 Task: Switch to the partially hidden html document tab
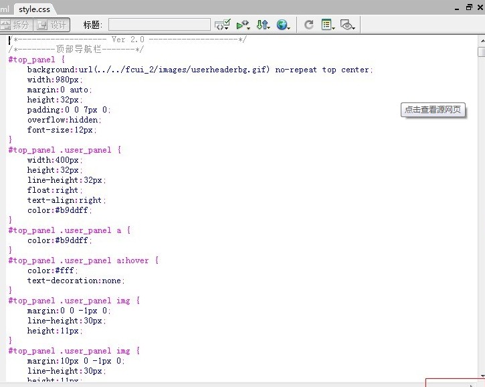(4, 9)
